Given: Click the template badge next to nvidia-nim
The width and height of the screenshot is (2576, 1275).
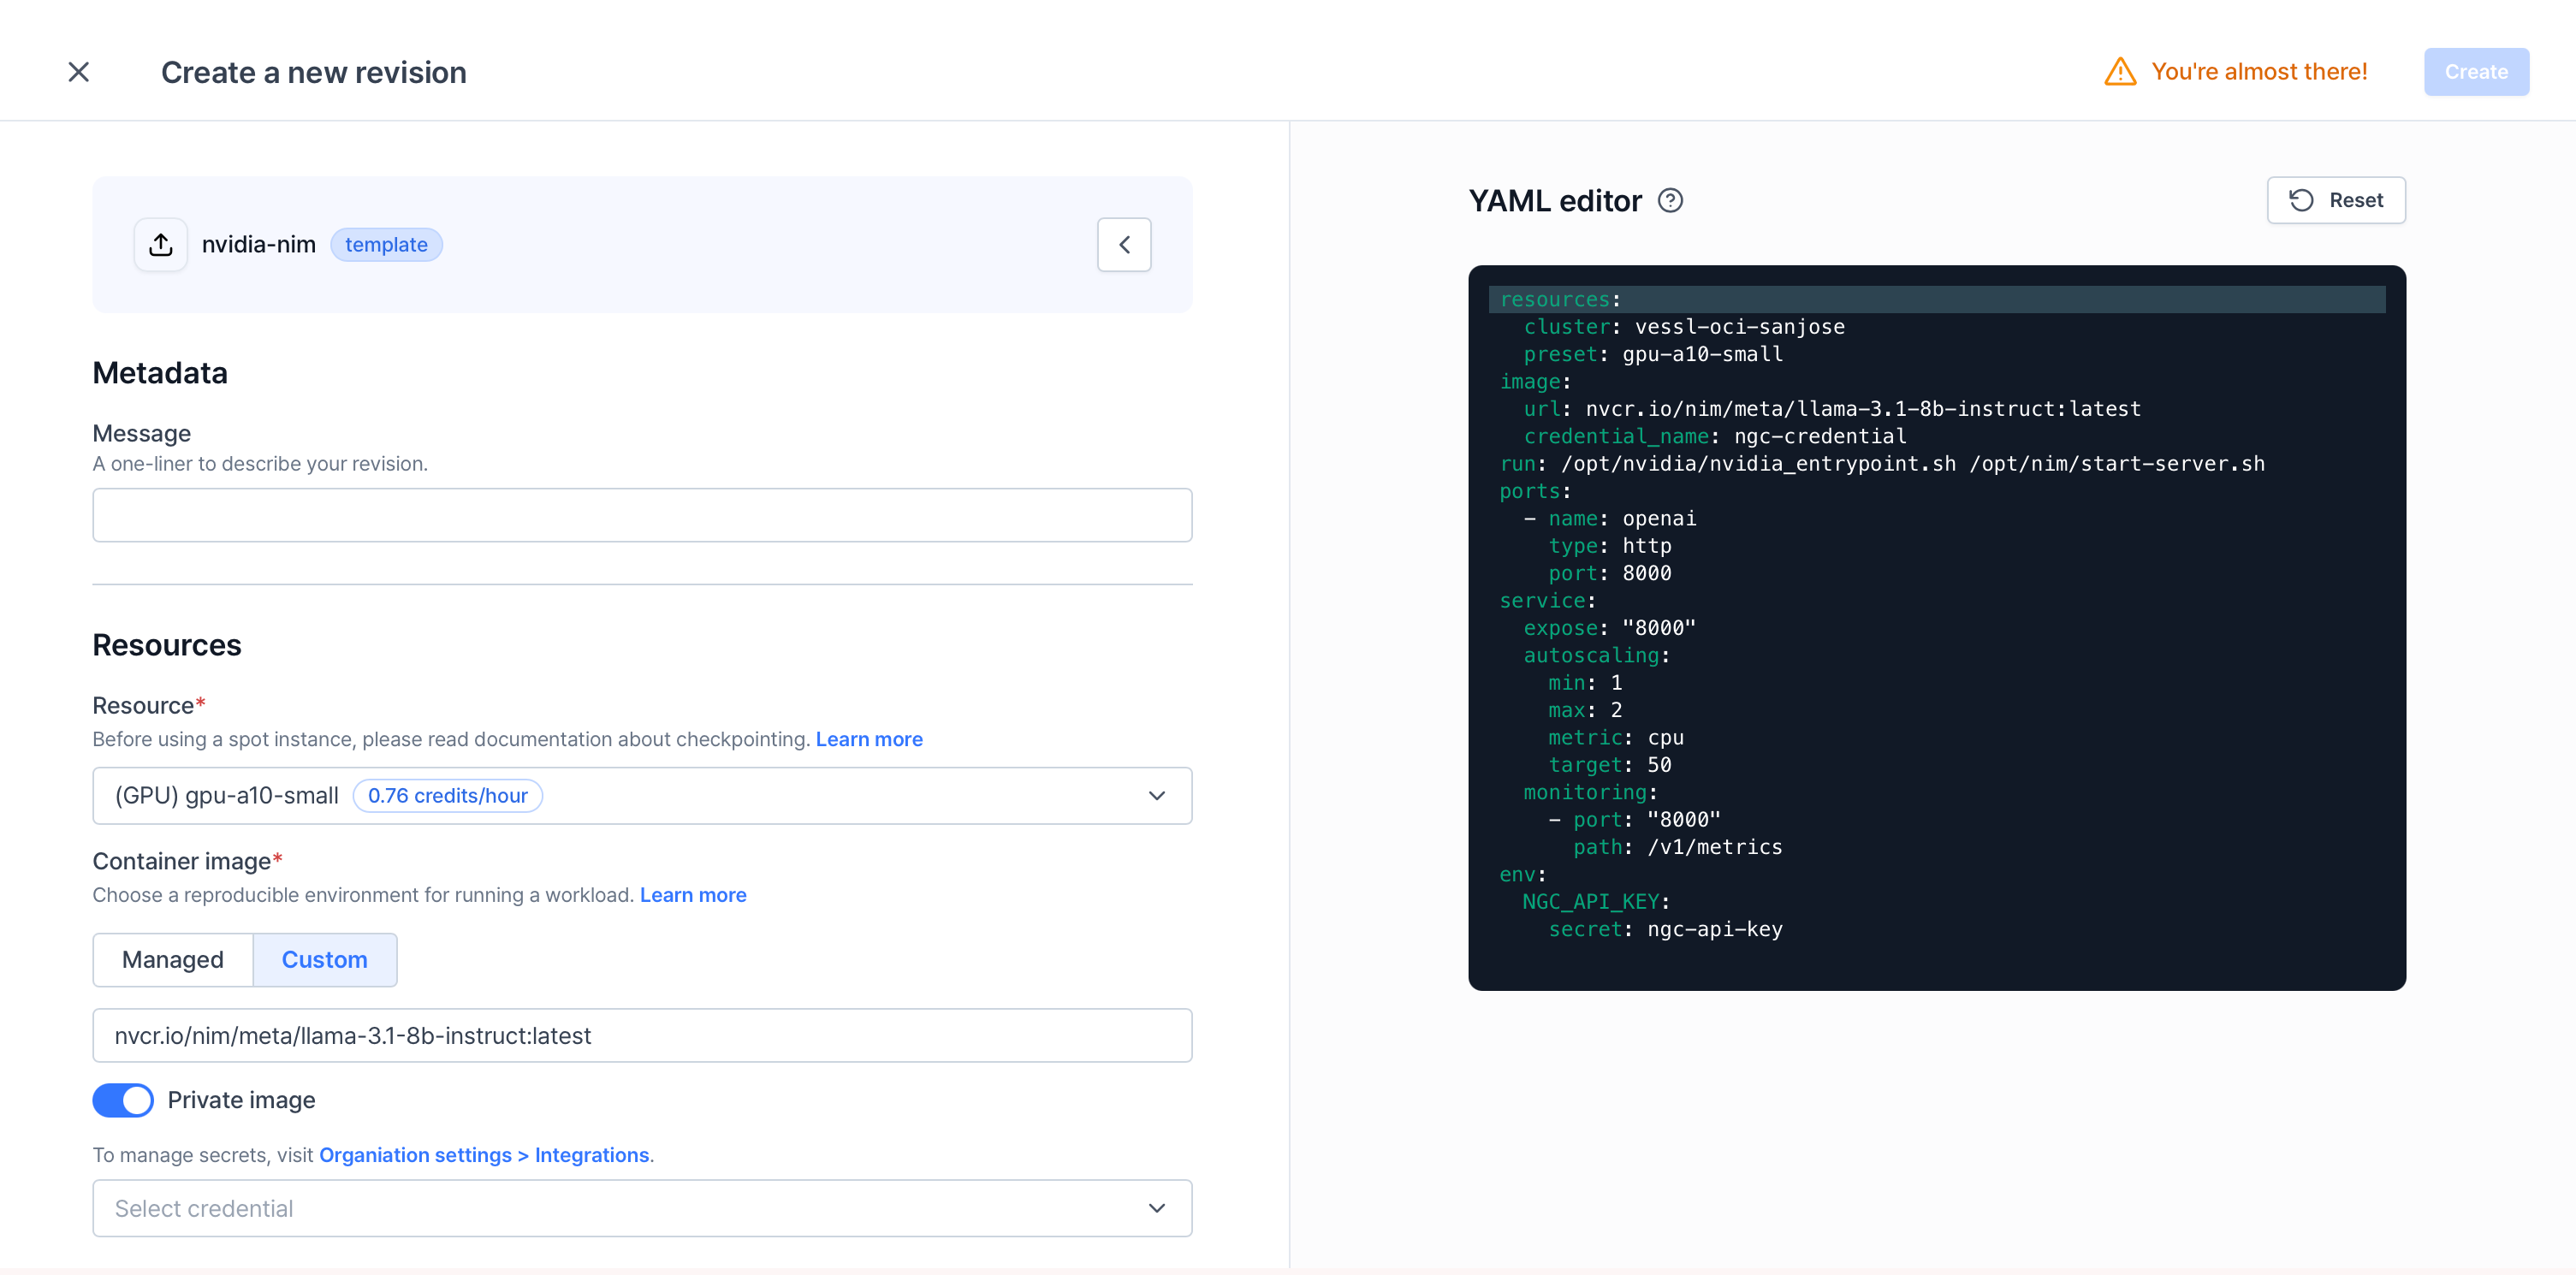Looking at the screenshot, I should [x=386, y=245].
